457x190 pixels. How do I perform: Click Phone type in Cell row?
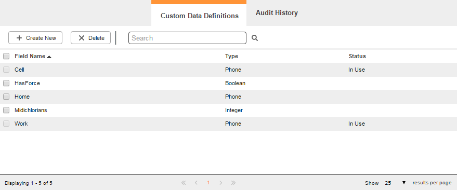click(233, 70)
